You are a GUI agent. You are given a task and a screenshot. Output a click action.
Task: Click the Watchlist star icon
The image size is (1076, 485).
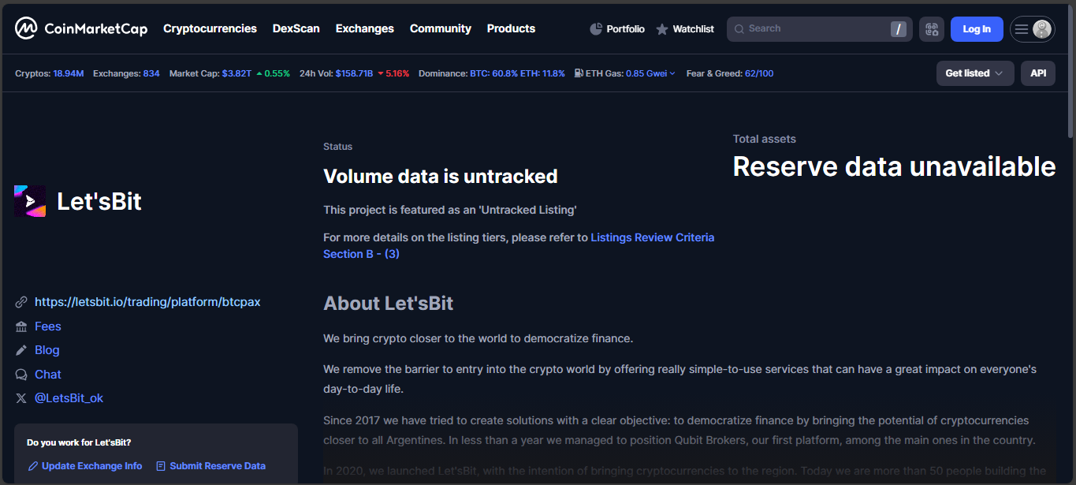[662, 29]
